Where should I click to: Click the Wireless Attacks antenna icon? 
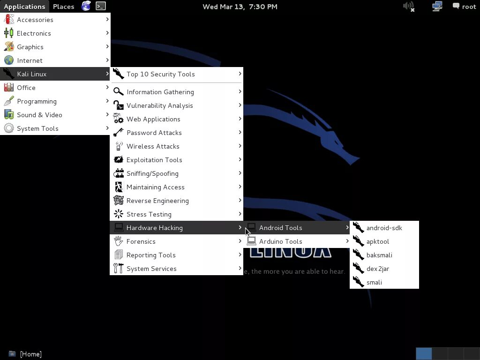[119, 146]
